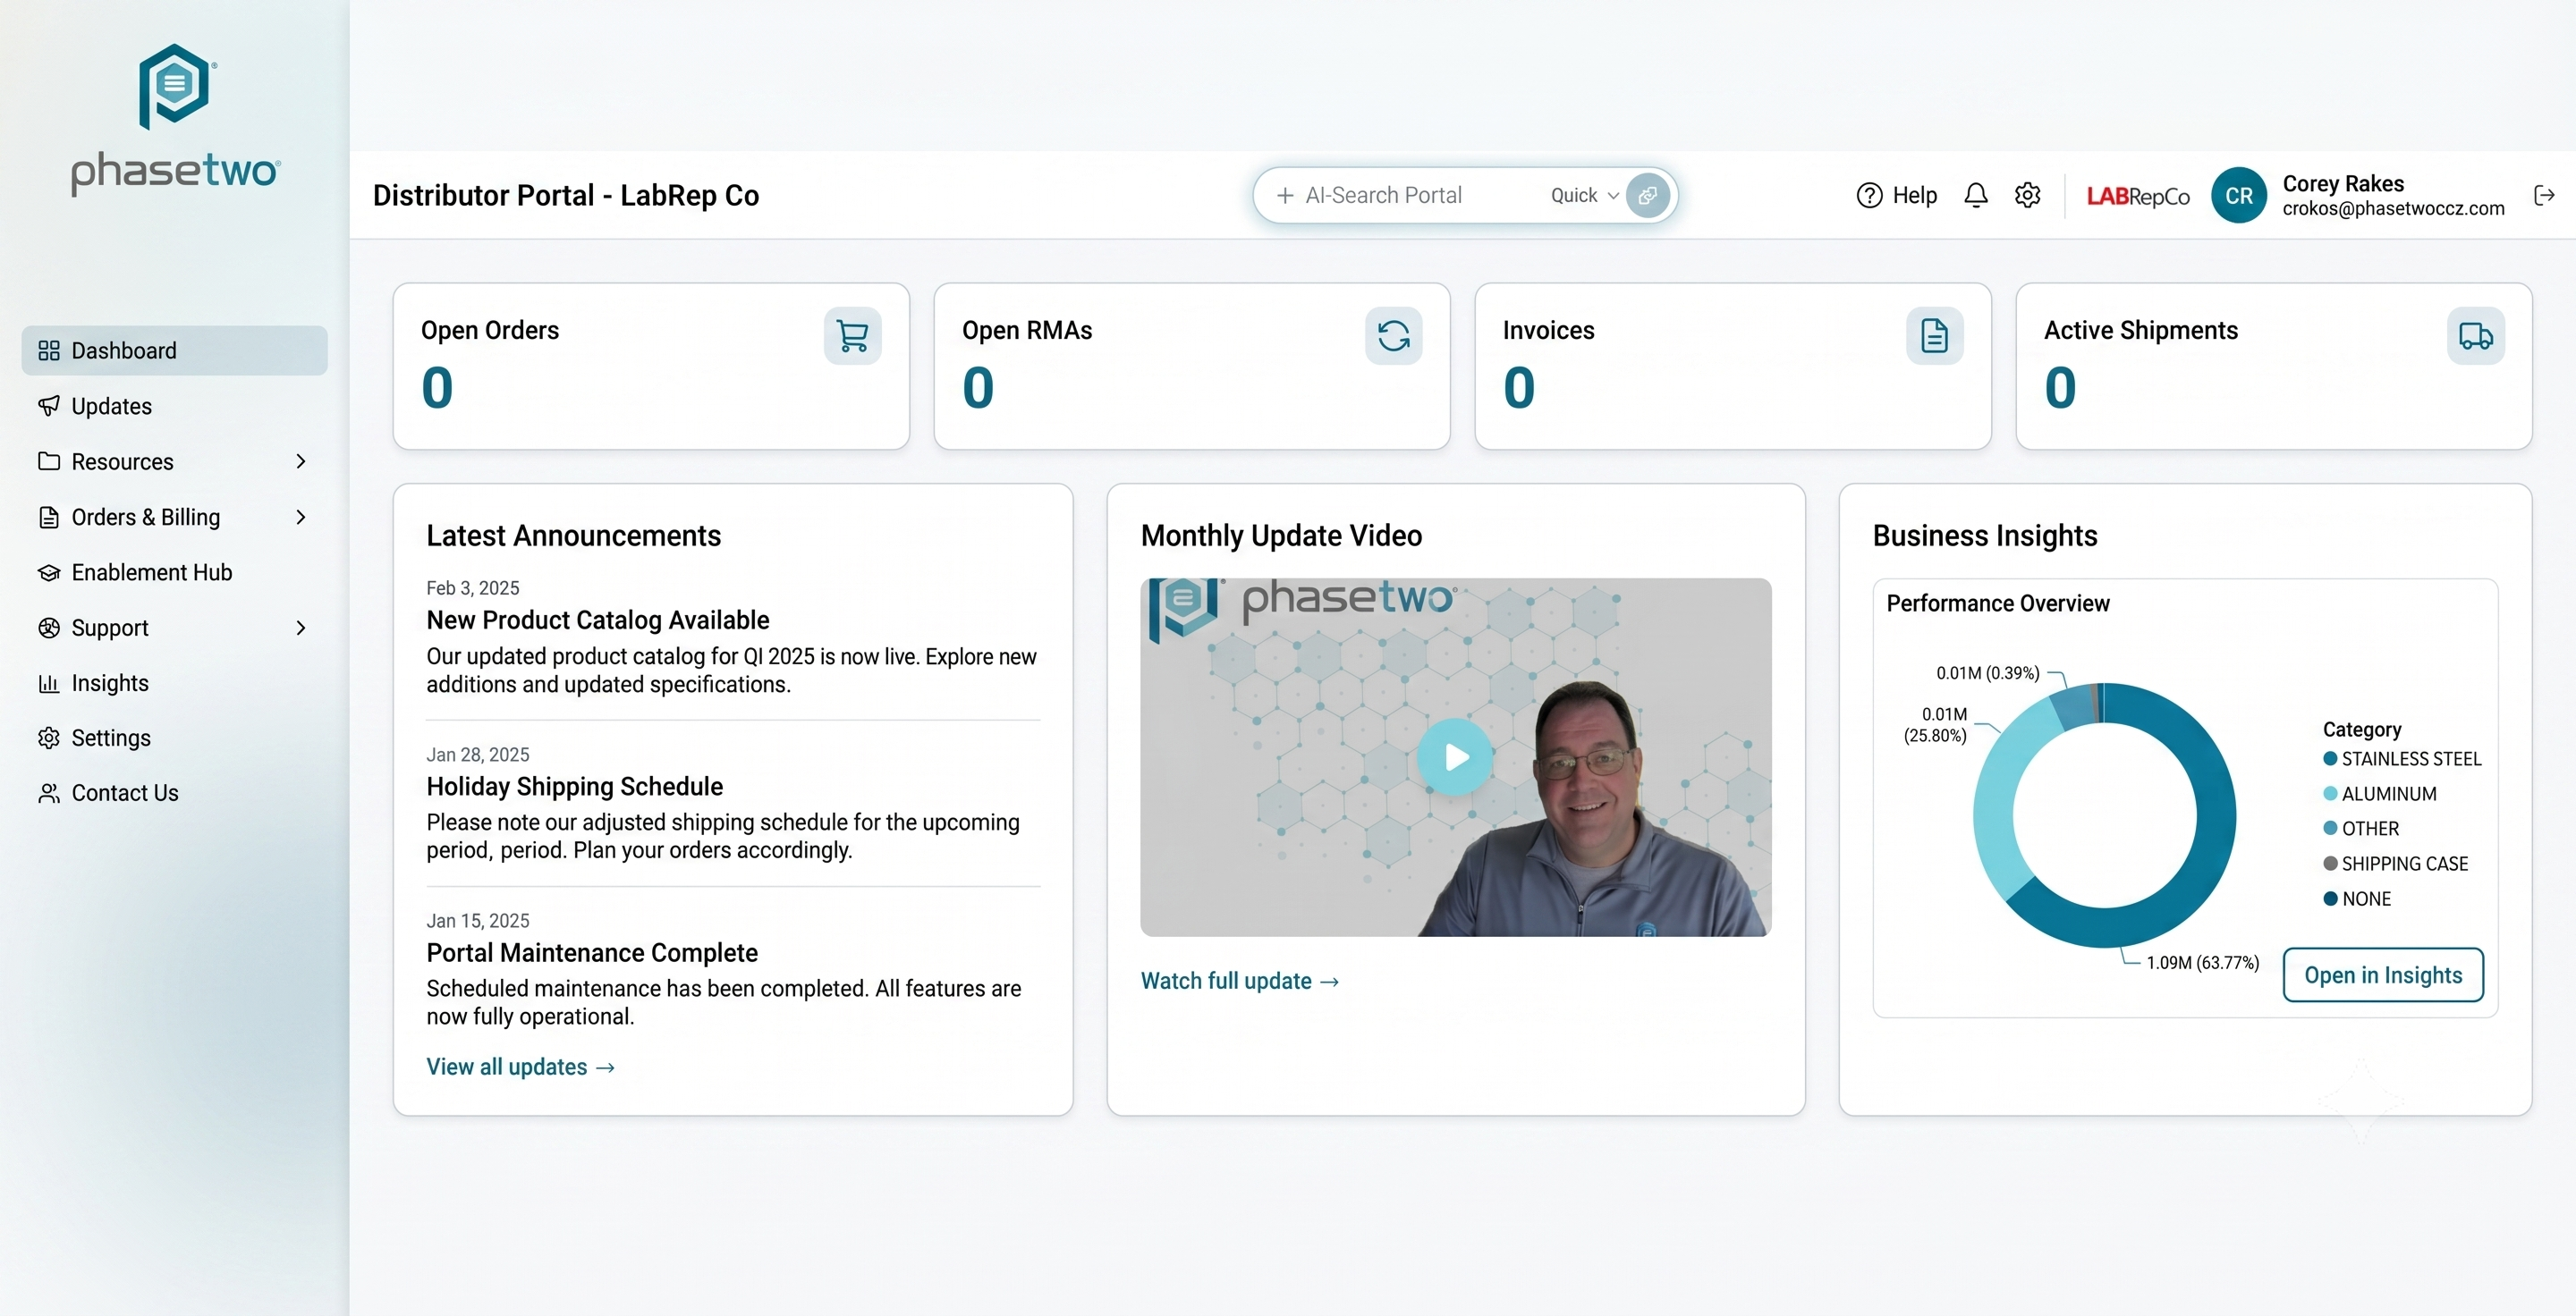Click the Corey Rakes user name
Image resolution: width=2576 pixels, height=1316 pixels.
[2343, 184]
